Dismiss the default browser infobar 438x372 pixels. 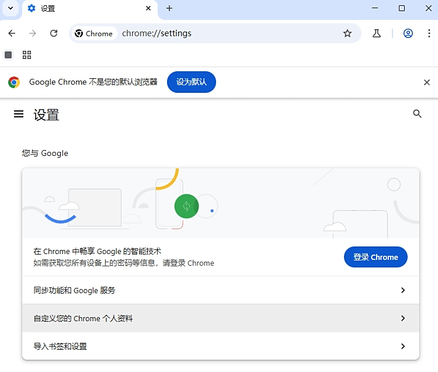(x=426, y=82)
